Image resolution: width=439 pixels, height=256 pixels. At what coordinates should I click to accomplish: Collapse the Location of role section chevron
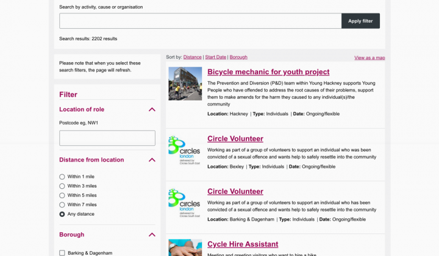coord(152,109)
